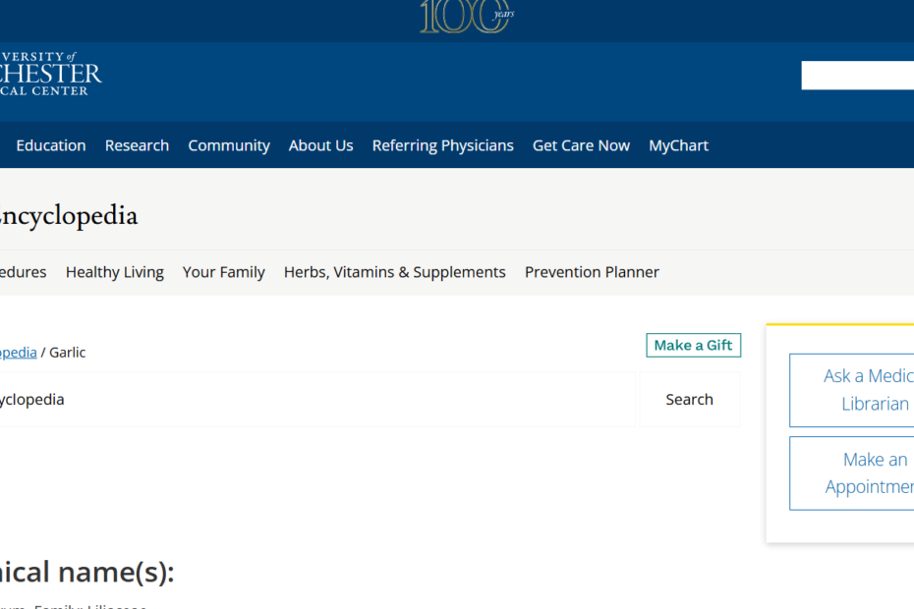
Task: Click the 100 years anniversary logo
Action: point(466,17)
